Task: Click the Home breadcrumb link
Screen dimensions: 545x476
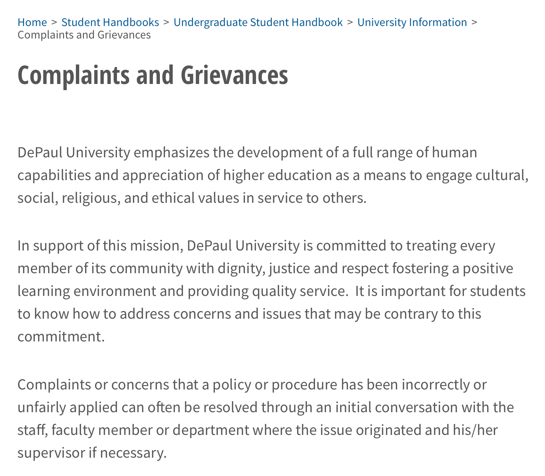Action: tap(32, 22)
